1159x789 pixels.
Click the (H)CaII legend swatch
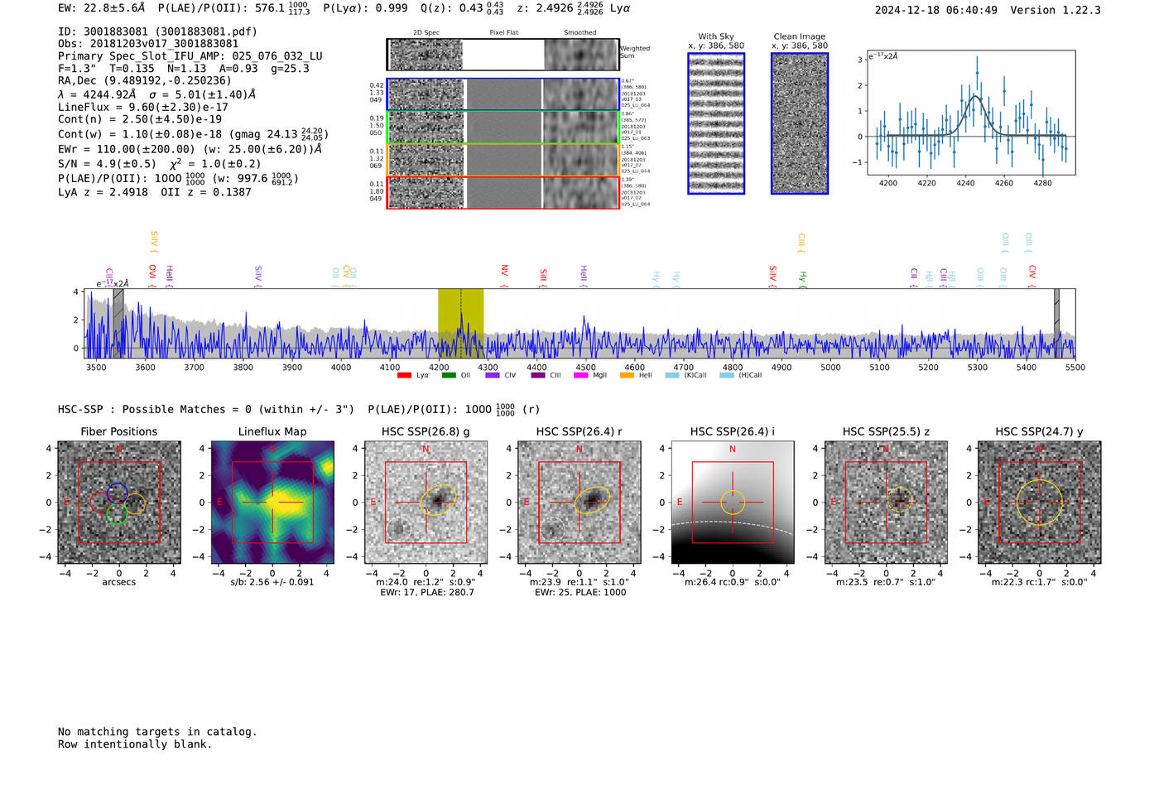point(727,375)
